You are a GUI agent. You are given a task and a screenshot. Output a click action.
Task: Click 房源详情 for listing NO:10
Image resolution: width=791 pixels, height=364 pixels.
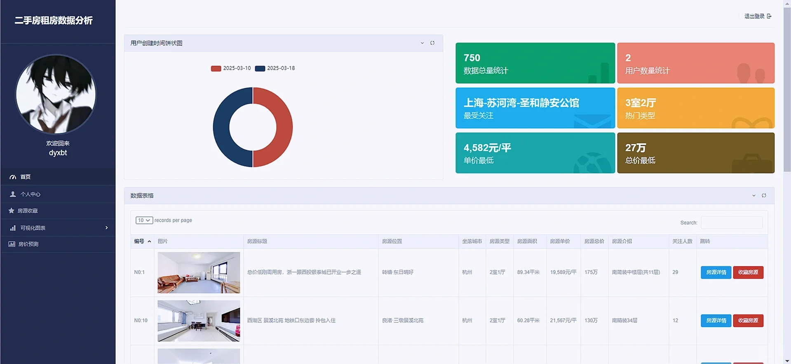tap(716, 321)
